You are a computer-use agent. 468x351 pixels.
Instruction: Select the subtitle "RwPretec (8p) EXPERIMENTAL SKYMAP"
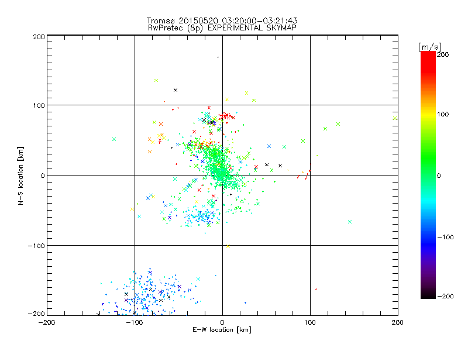tap(222, 28)
